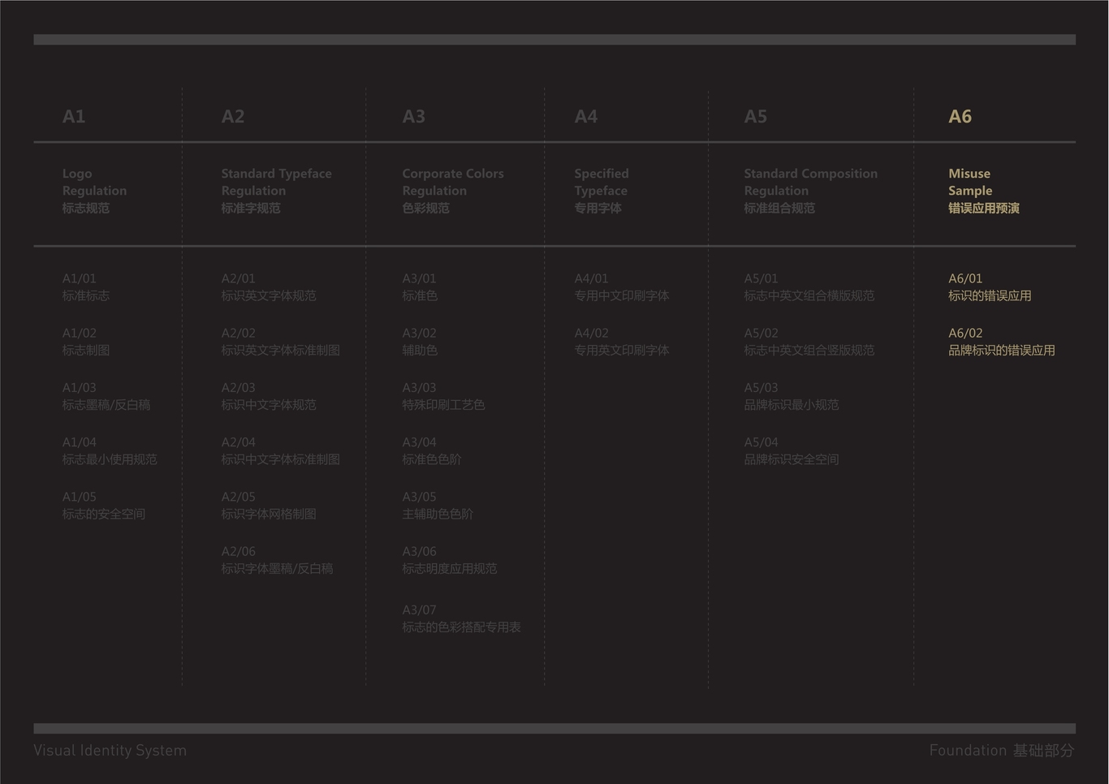Screen dimensions: 1109x784
Task: Open entry A5/04 品牌标识安全空间
Action: [792, 450]
